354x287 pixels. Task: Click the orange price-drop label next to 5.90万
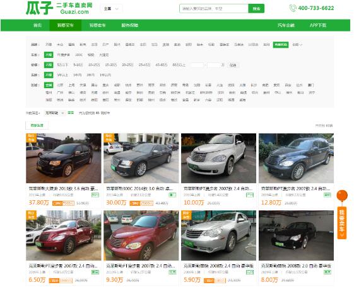[215, 281]
